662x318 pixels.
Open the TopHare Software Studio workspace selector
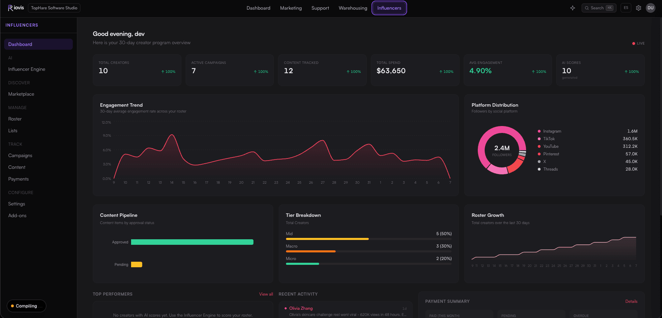[54, 8]
